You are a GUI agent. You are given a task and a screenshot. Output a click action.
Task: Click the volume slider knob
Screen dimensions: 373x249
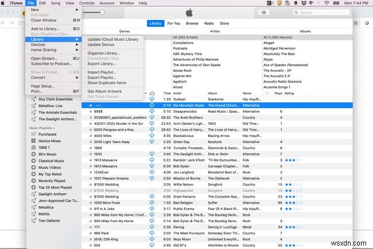click(102, 13)
